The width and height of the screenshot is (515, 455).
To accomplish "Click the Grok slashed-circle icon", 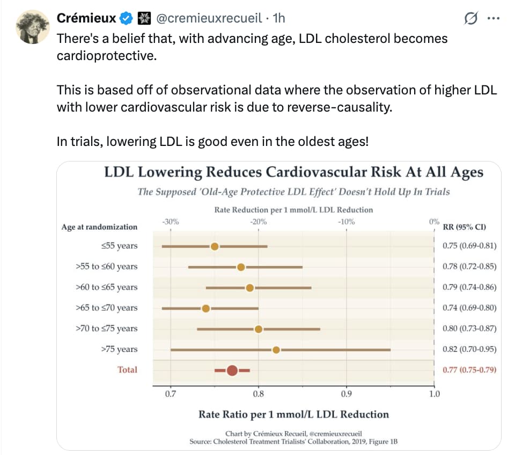I will (x=470, y=19).
